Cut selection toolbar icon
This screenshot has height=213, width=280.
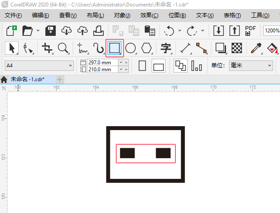[x=118, y=31]
